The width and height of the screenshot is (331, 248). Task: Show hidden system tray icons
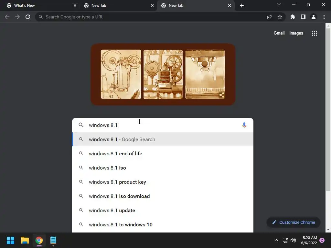click(276, 240)
